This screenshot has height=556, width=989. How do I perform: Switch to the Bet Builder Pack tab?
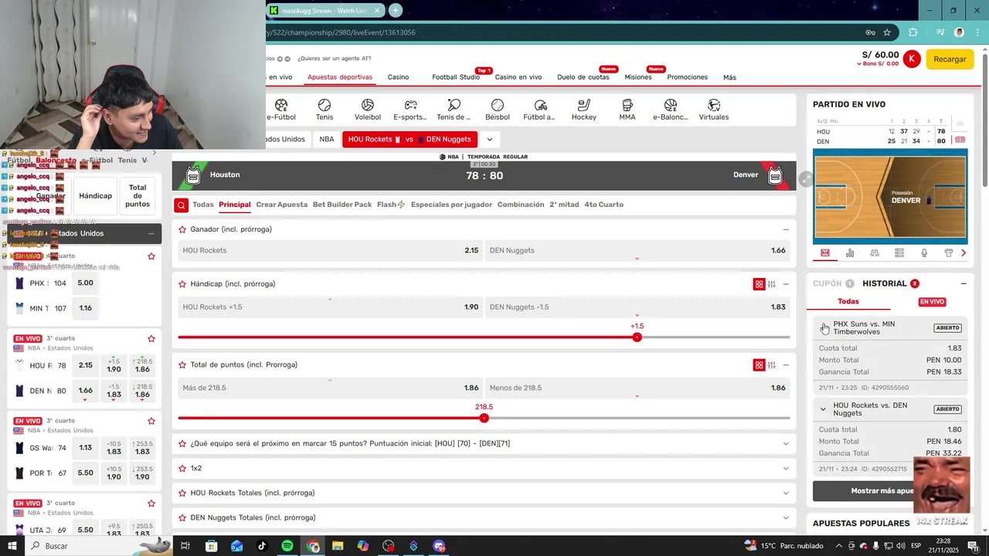point(342,205)
